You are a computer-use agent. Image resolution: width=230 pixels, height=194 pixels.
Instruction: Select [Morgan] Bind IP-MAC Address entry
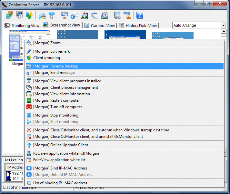[125, 168]
